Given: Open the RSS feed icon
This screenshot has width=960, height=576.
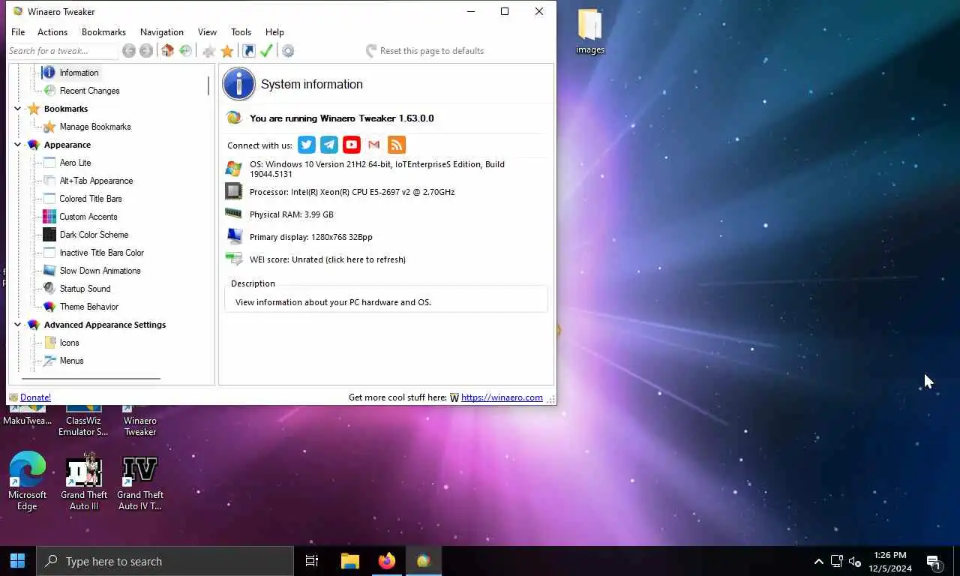Looking at the screenshot, I should pos(397,145).
